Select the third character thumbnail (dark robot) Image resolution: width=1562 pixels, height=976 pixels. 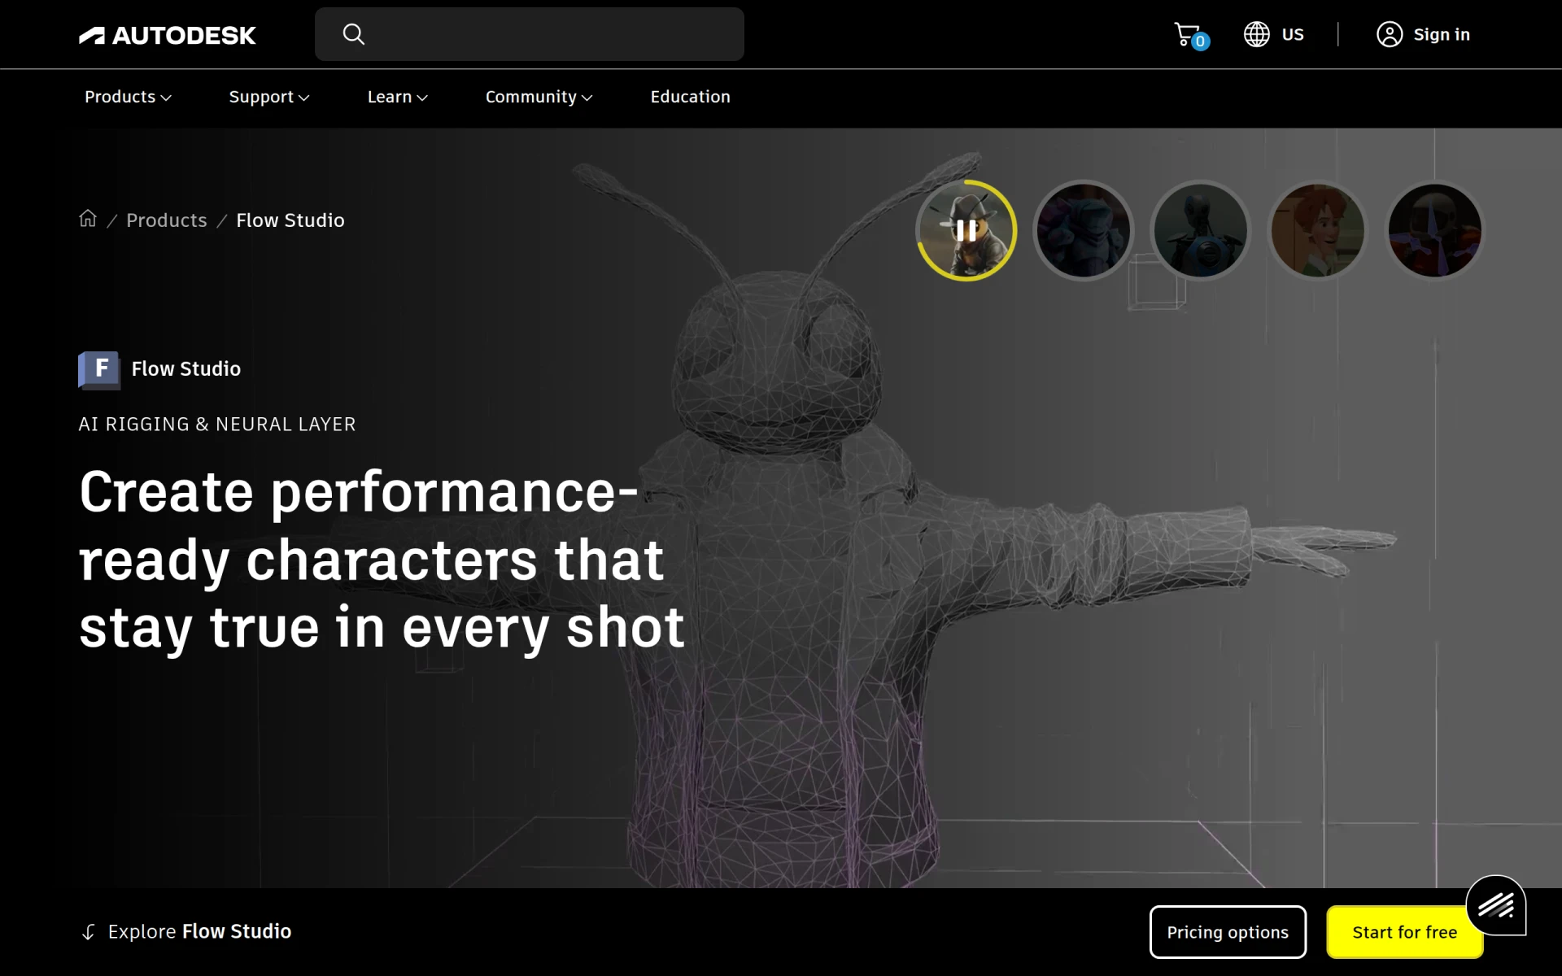(x=1201, y=231)
